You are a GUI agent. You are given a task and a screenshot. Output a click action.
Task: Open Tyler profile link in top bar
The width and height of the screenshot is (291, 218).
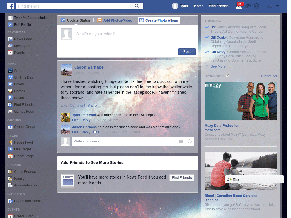184,6
